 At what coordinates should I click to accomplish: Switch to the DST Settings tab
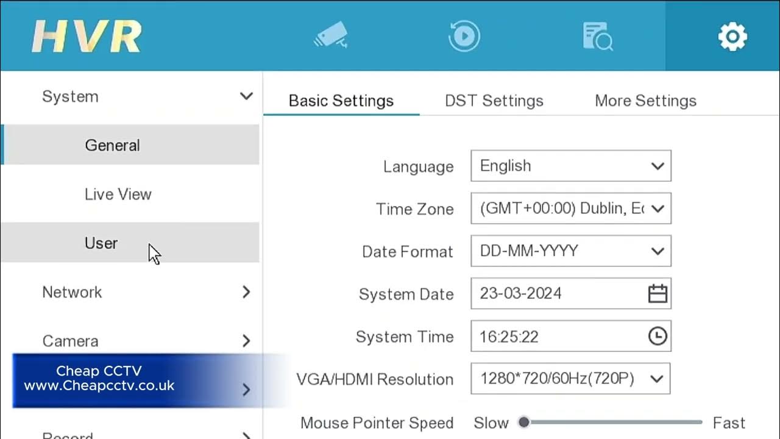[494, 101]
